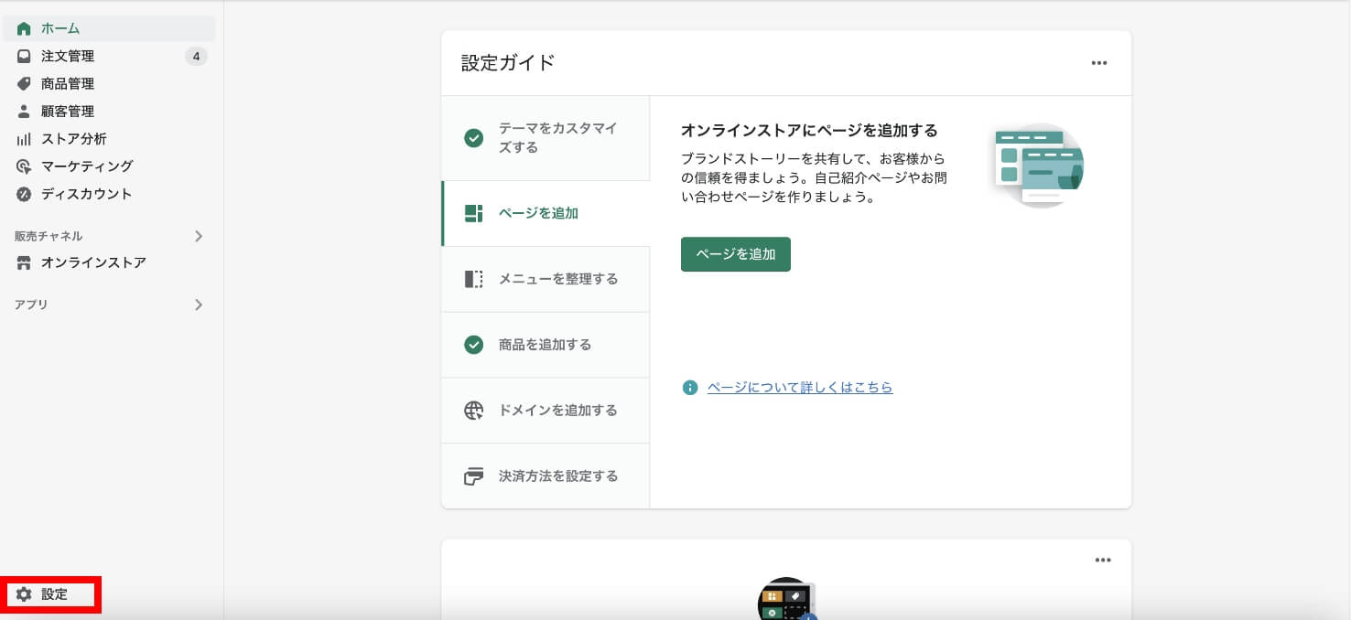Expand the 販売チャネル section chevron
This screenshot has width=1351, height=620.
(x=199, y=236)
